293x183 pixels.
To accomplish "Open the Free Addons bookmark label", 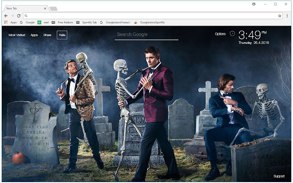I will (x=65, y=22).
